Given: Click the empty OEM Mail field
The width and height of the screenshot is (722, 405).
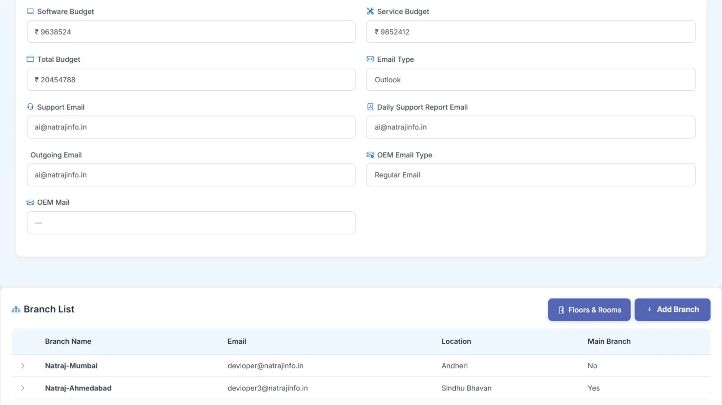Looking at the screenshot, I should click(191, 223).
